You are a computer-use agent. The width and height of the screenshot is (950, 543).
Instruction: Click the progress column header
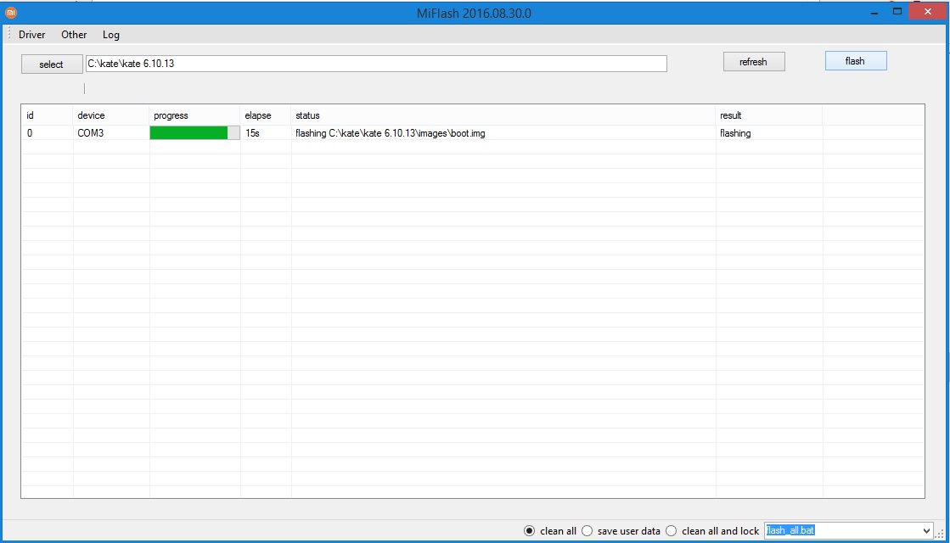click(195, 115)
